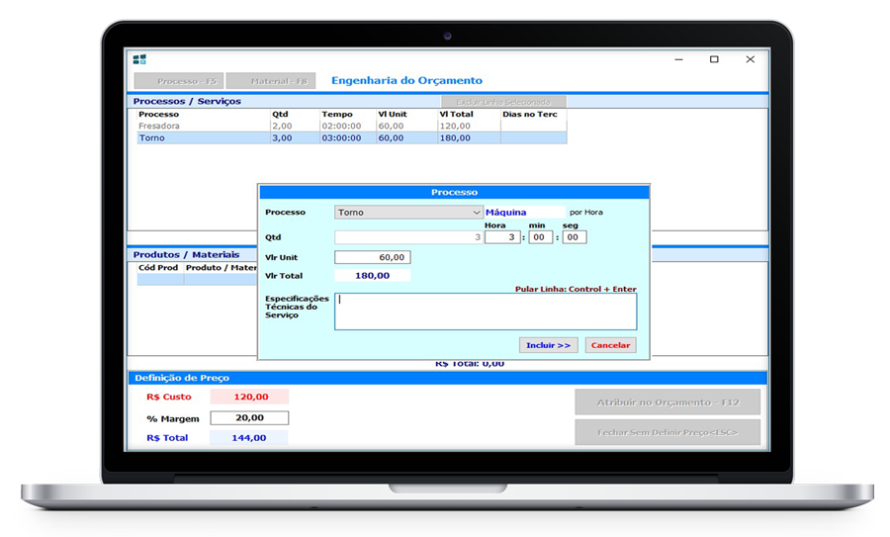
Task: Edit the % Margem field
Action: [249, 418]
